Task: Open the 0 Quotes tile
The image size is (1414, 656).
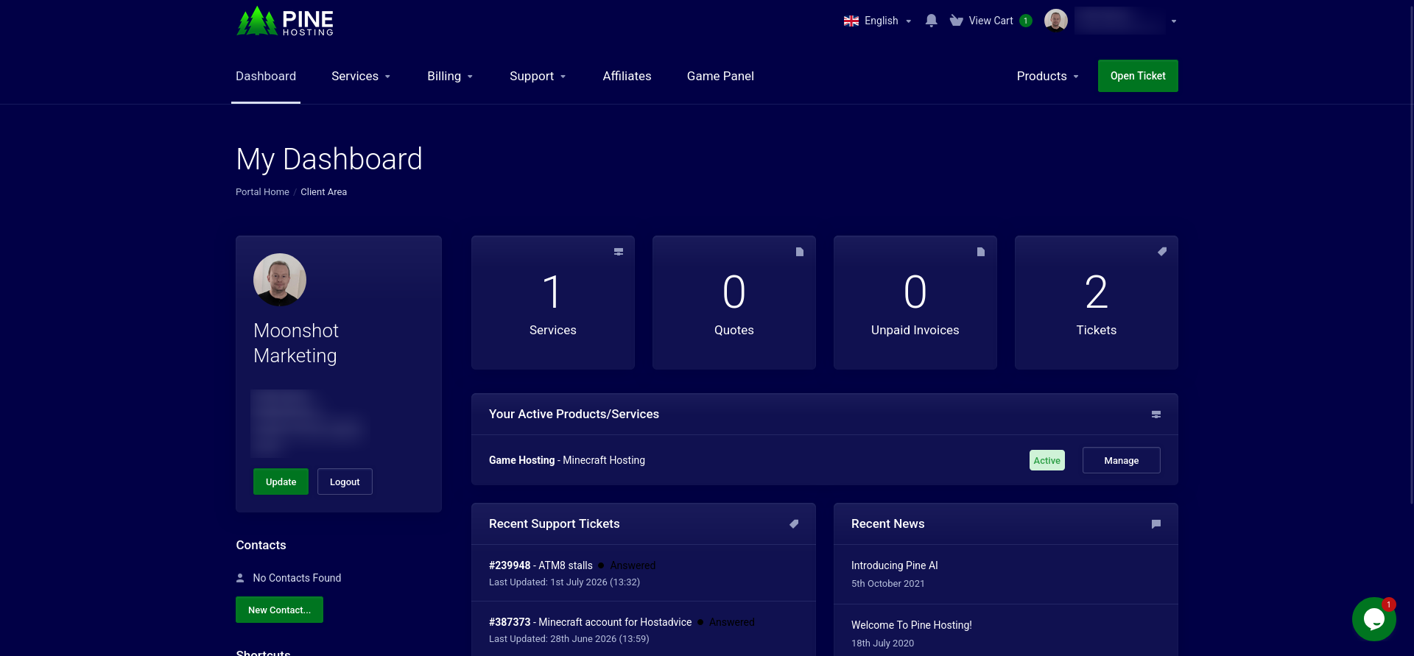Action: coord(734,303)
